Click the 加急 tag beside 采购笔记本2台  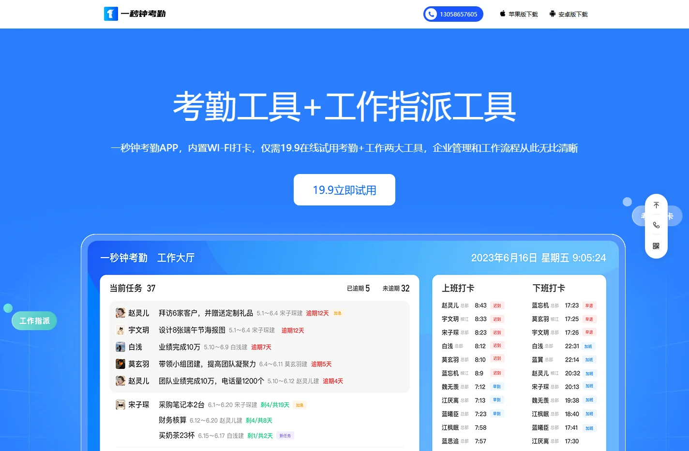pyautogui.click(x=300, y=405)
